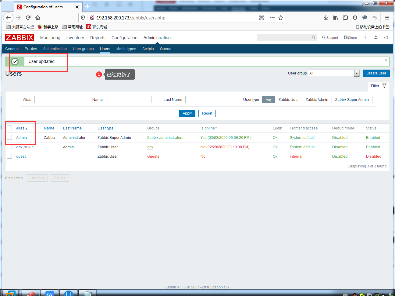Click Enabled status for Admin user
This screenshot has width=395, height=296.
tap(373, 138)
